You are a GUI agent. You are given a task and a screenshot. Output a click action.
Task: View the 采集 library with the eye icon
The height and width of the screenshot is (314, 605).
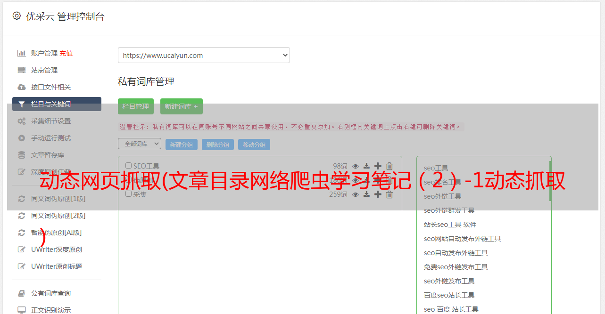point(356,194)
